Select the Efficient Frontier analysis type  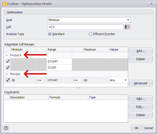tap(90, 34)
